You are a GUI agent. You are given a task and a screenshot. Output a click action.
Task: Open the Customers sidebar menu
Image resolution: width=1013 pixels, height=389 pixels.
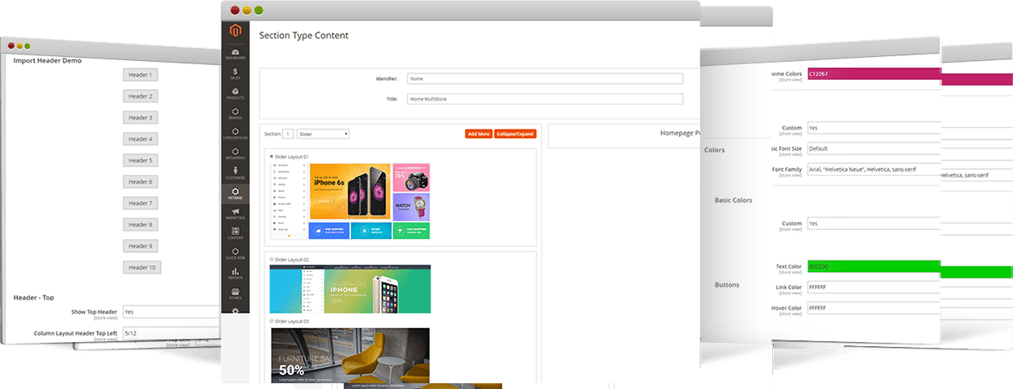(x=236, y=173)
